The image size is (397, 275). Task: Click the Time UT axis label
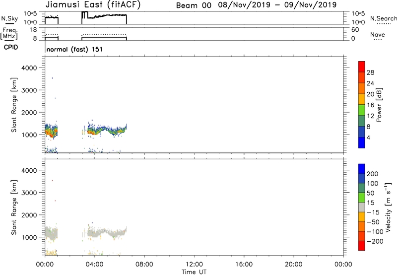(x=194, y=272)
